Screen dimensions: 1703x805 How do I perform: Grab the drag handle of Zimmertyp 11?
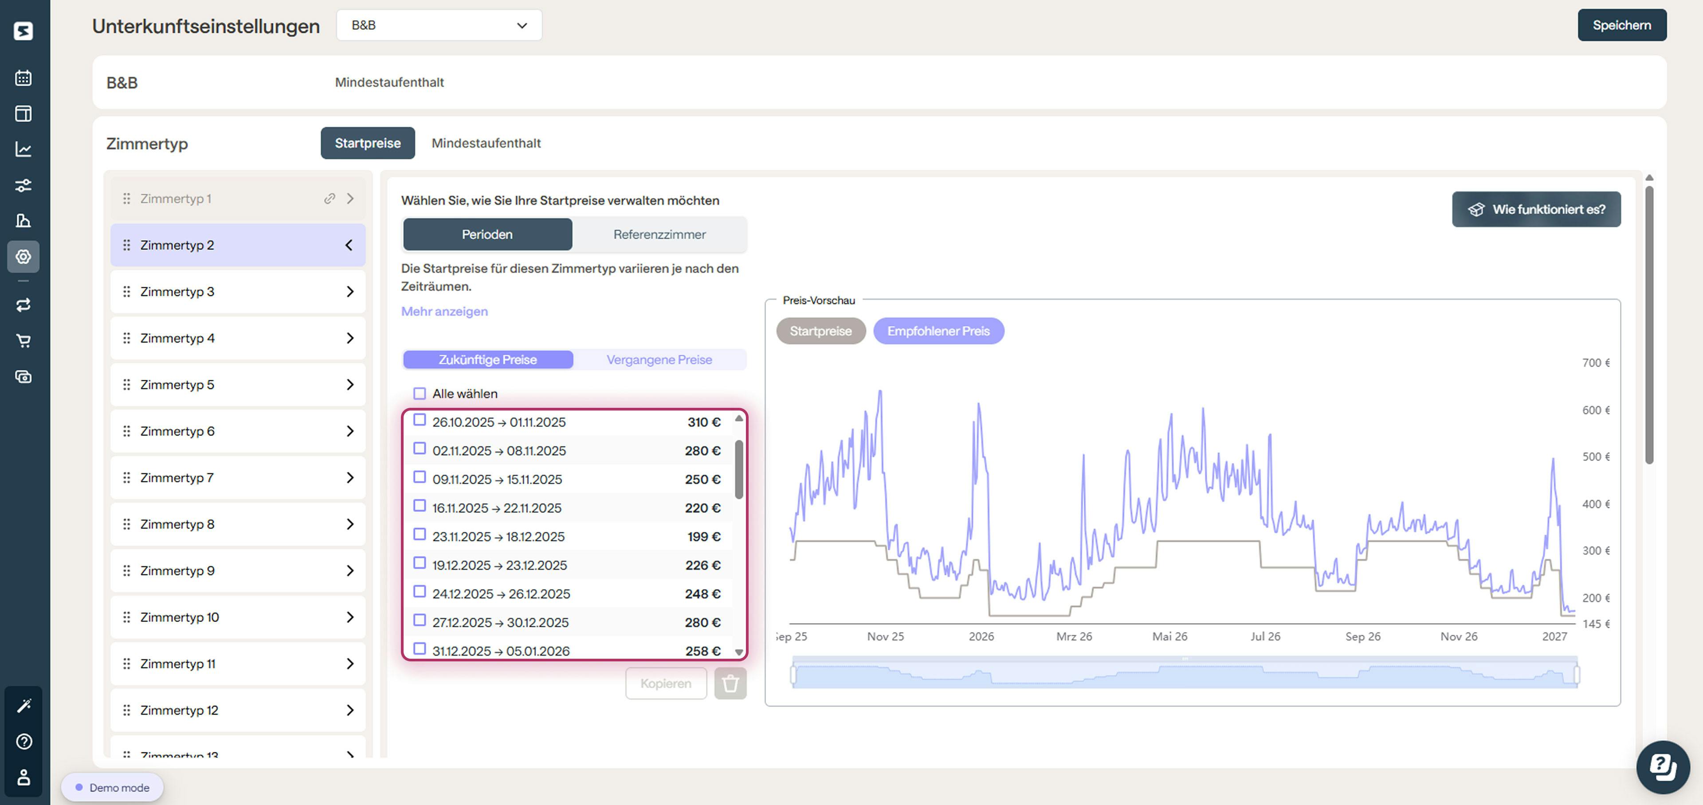coord(126,664)
